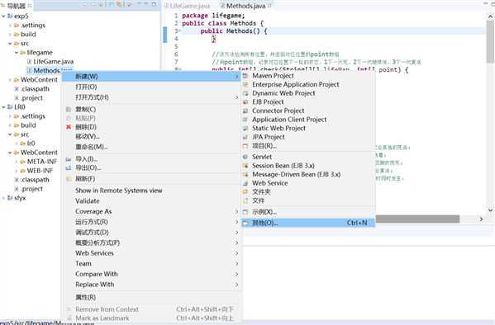Click the 复制(C) copy icon
This screenshot has height=325, width=495.
pyautogui.click(x=69, y=110)
